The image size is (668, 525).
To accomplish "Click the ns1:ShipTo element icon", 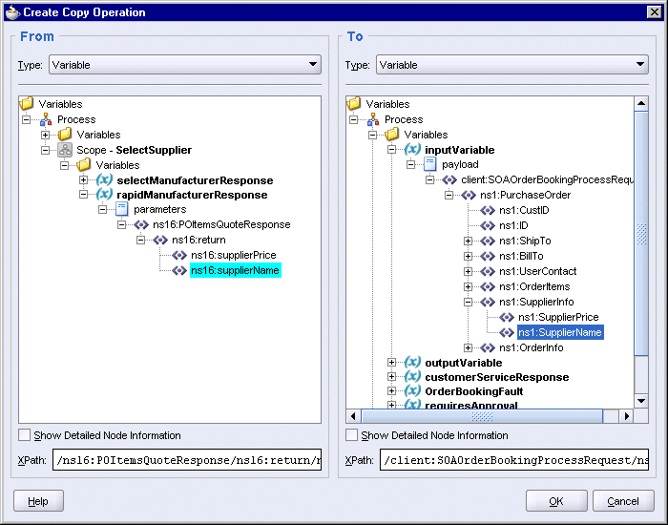I will [x=488, y=241].
